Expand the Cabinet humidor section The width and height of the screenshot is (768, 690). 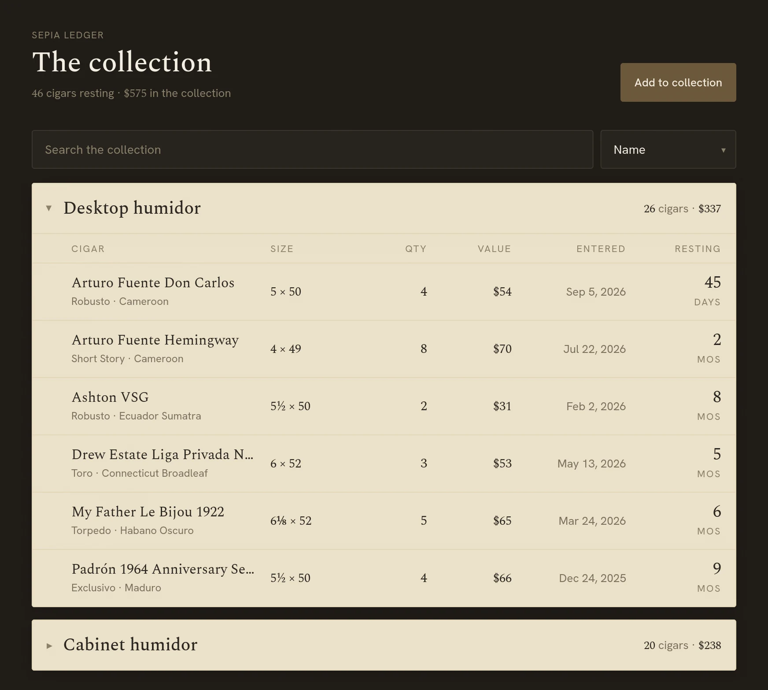(x=384, y=645)
